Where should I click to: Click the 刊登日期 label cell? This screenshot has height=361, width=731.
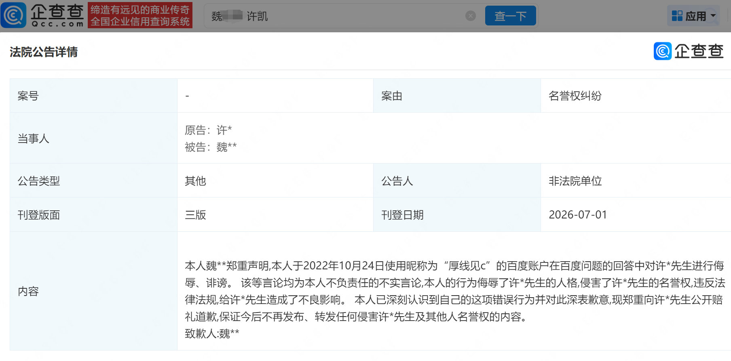(x=457, y=214)
